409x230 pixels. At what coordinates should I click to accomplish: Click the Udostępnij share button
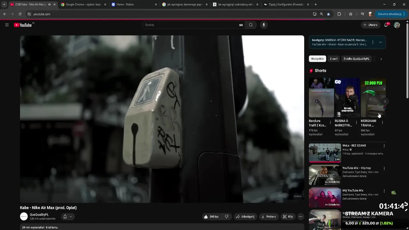point(245,217)
